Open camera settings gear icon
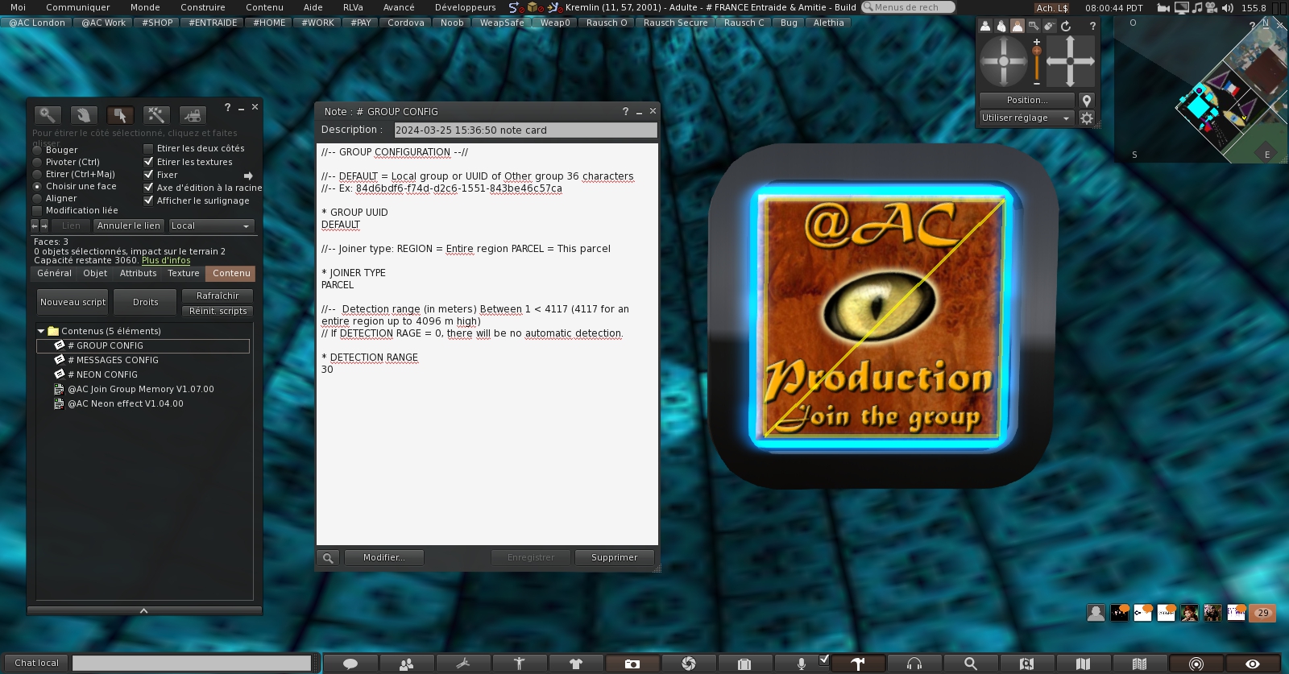The height and width of the screenshot is (674, 1289). click(1087, 118)
